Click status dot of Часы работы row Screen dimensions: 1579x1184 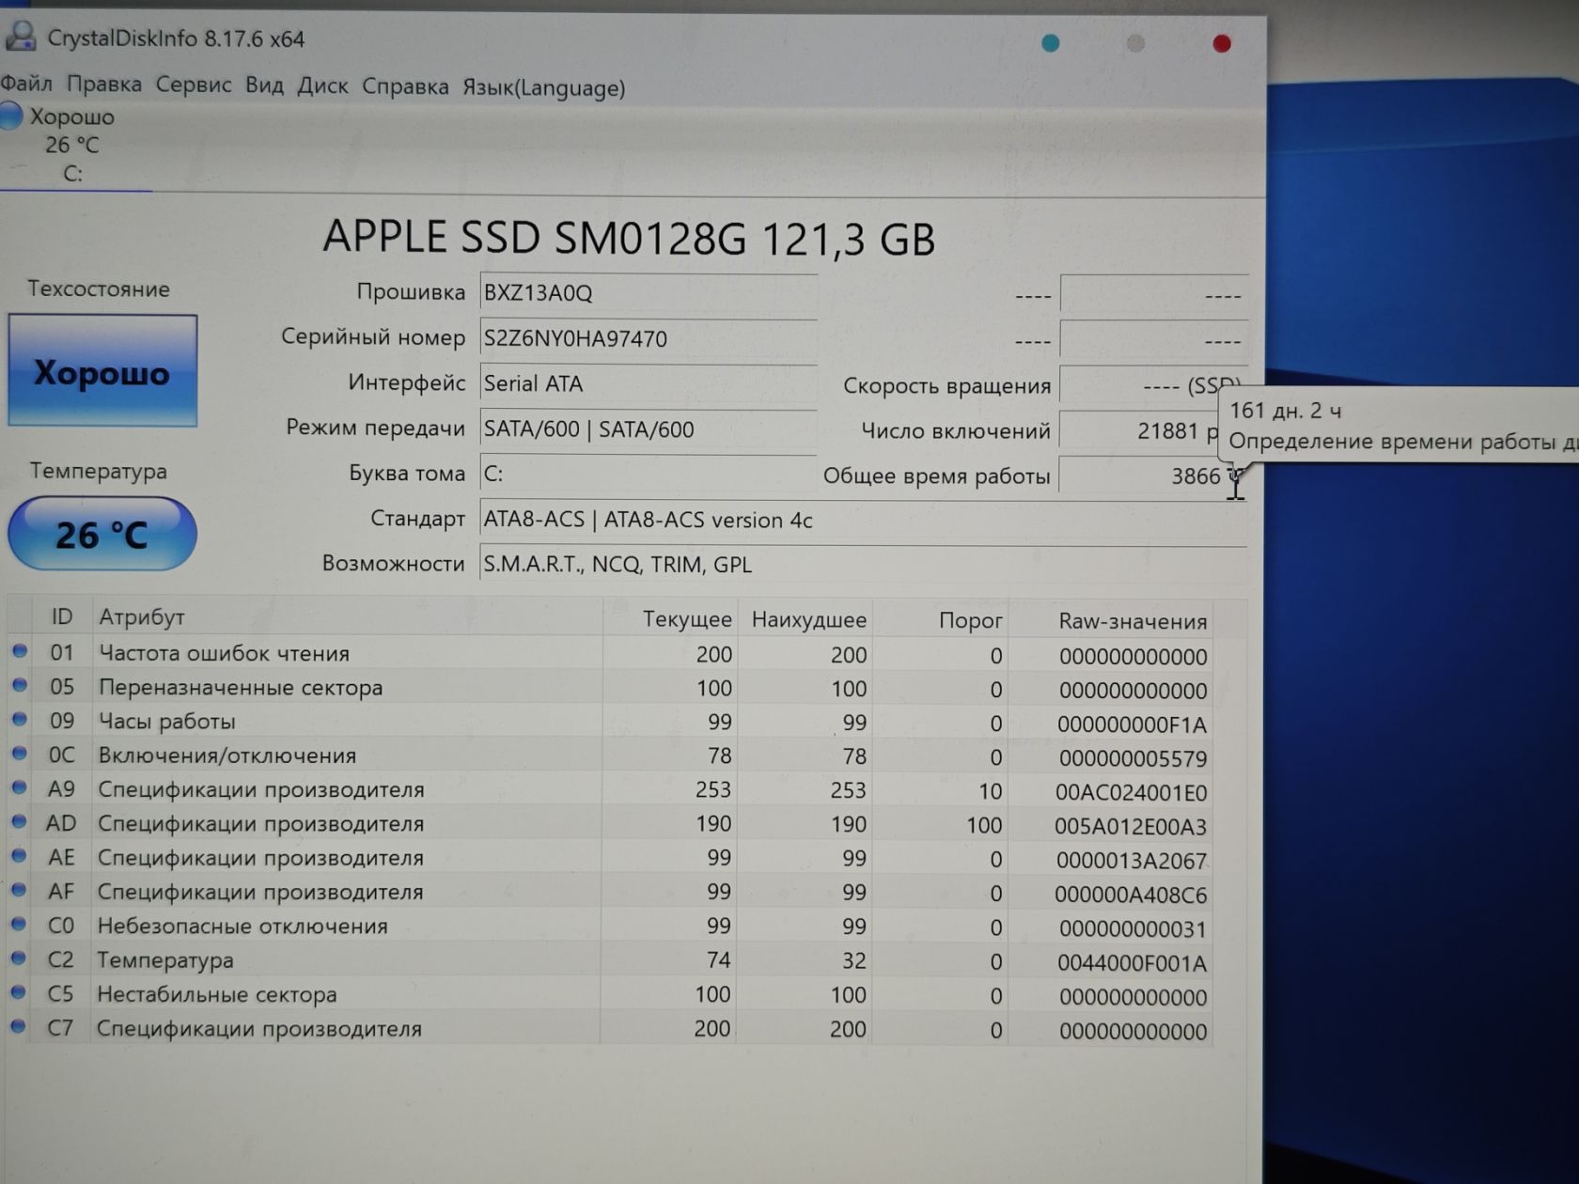pyautogui.click(x=19, y=719)
